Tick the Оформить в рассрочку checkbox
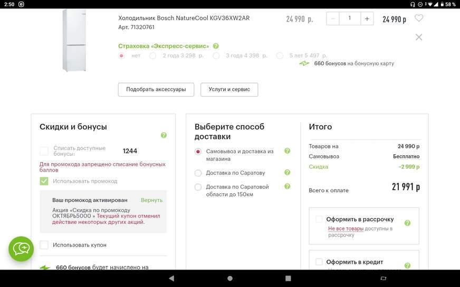Screen dimensions: 460x287 point(319,219)
